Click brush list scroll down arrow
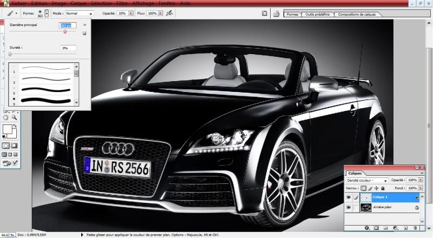The height and width of the screenshot is (238, 433). point(76,103)
